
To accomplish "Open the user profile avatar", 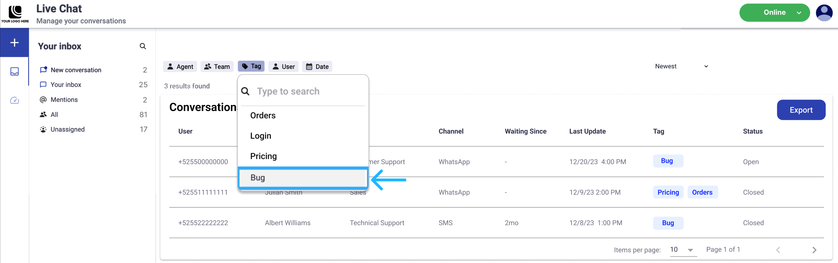I will pos(824,13).
